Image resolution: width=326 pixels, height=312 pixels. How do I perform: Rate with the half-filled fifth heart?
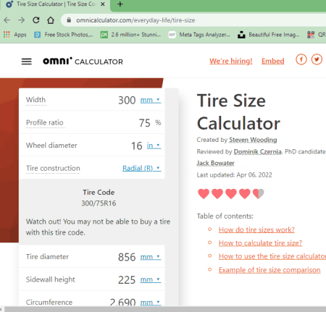259,194
